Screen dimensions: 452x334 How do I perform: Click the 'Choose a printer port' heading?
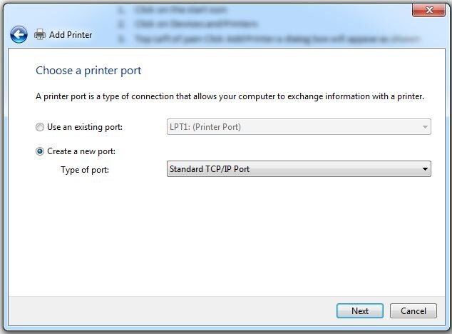(88, 71)
